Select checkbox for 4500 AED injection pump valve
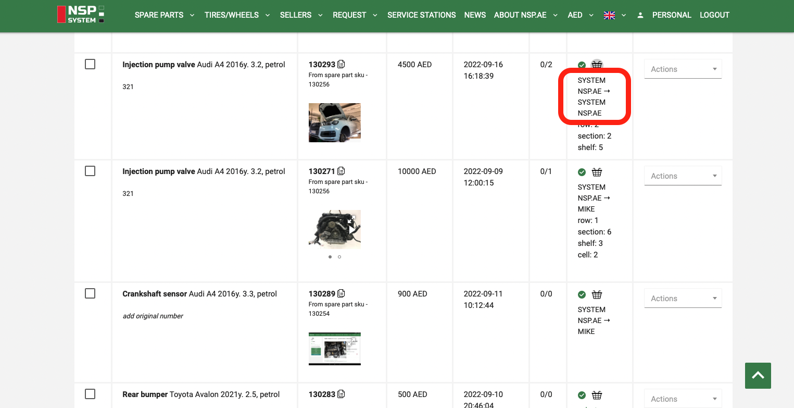The height and width of the screenshot is (408, 794). click(90, 64)
